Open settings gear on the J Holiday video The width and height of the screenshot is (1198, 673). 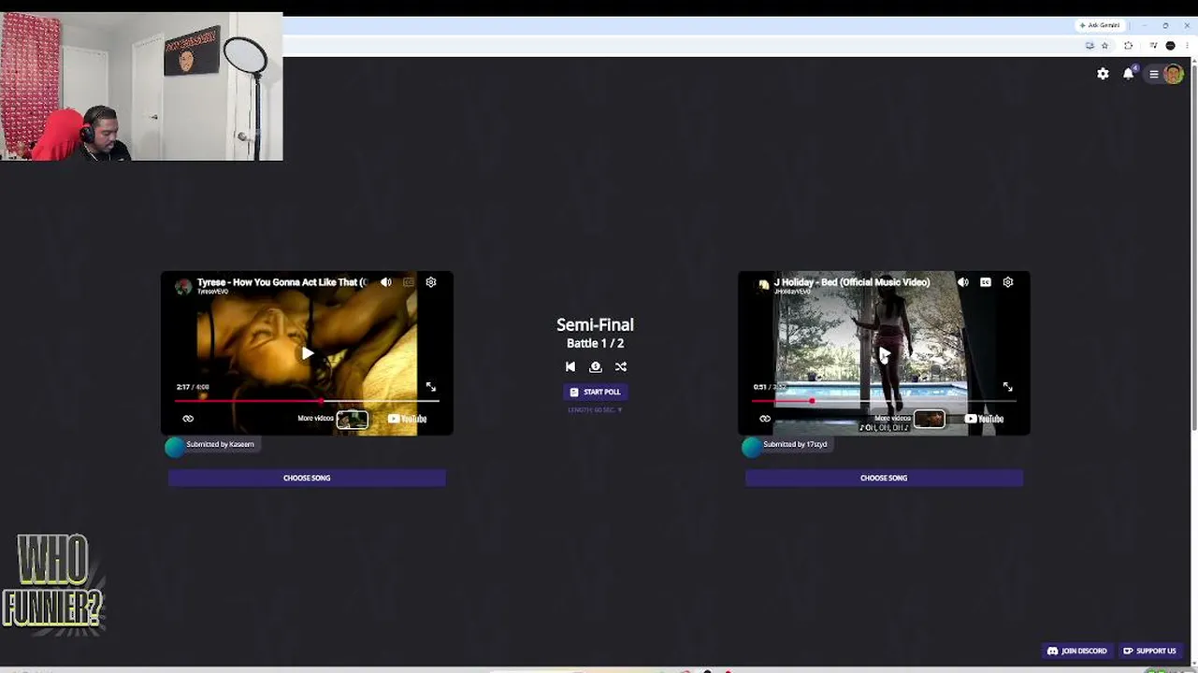tap(1008, 282)
